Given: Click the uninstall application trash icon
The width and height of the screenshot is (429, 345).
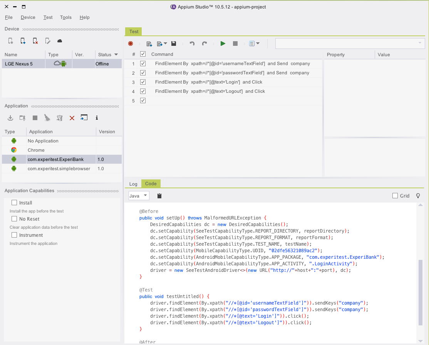Looking at the screenshot, I should click(60, 118).
